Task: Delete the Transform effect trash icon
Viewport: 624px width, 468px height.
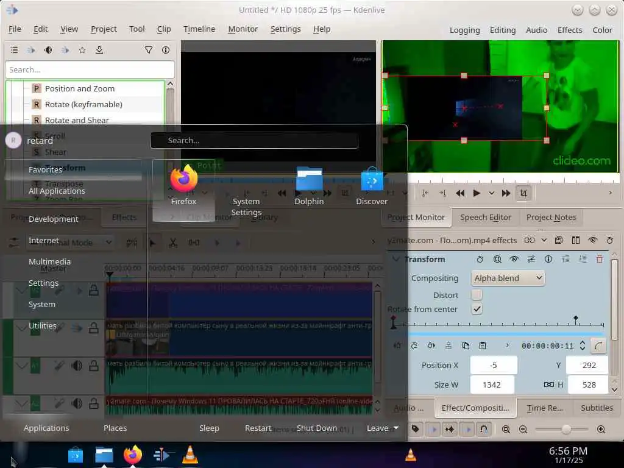Action: [x=600, y=259]
